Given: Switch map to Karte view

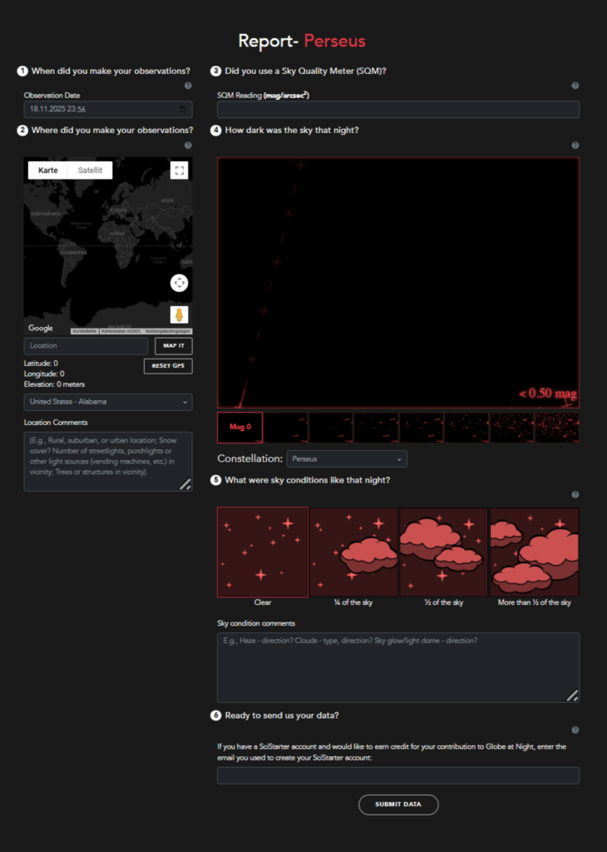Looking at the screenshot, I should [48, 171].
